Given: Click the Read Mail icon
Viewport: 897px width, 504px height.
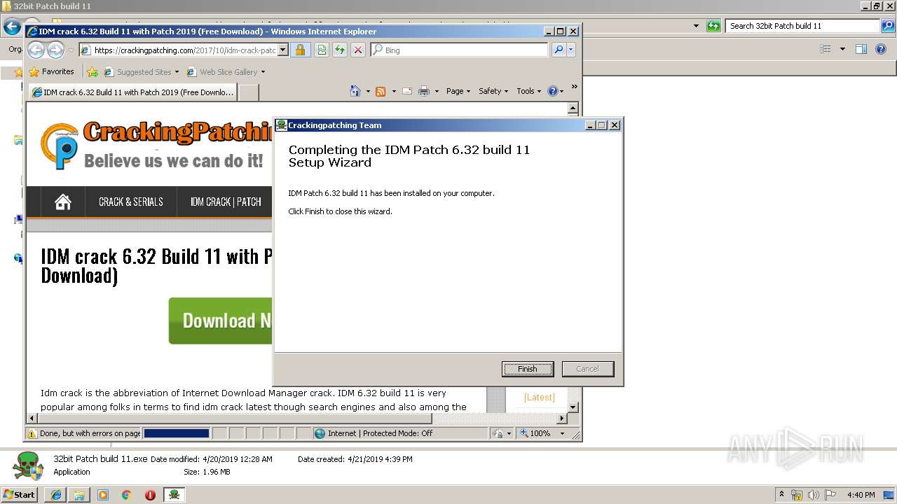Looking at the screenshot, I should pyautogui.click(x=407, y=91).
